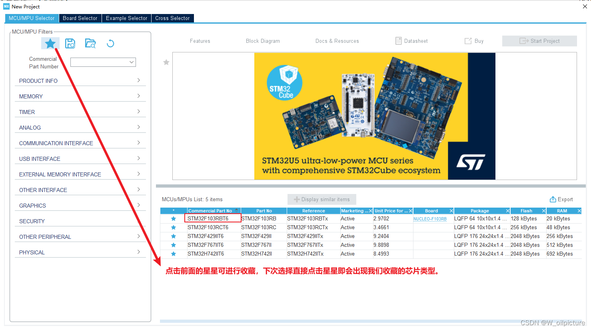Click the save search icon

[x=70, y=43]
